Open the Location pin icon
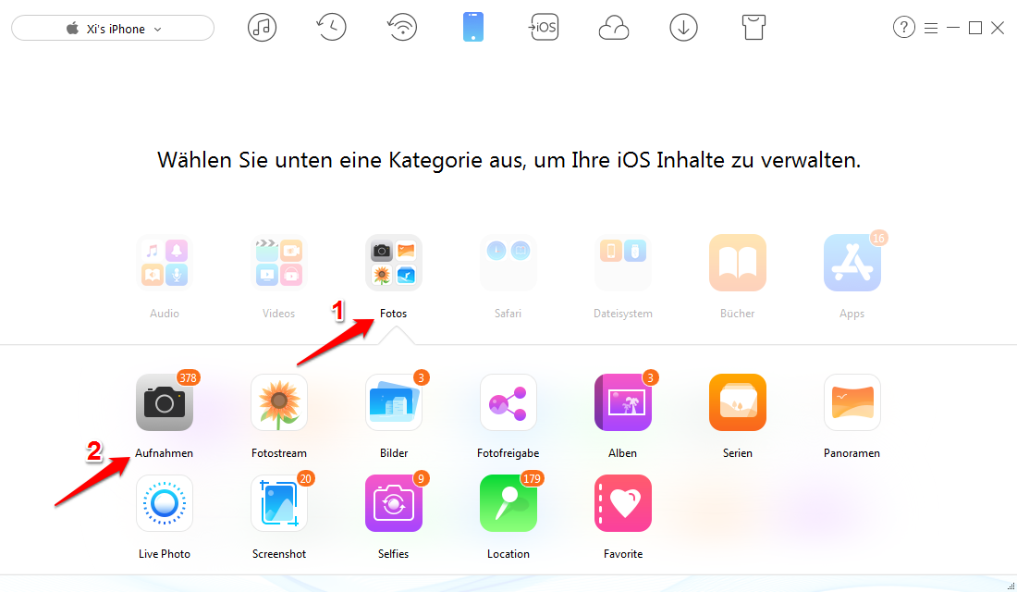The image size is (1017, 592). click(508, 503)
